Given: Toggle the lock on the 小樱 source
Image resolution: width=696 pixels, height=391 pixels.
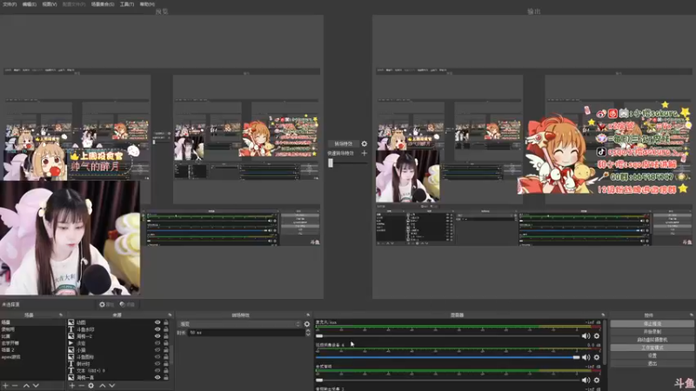Looking at the screenshot, I should click(x=166, y=350).
